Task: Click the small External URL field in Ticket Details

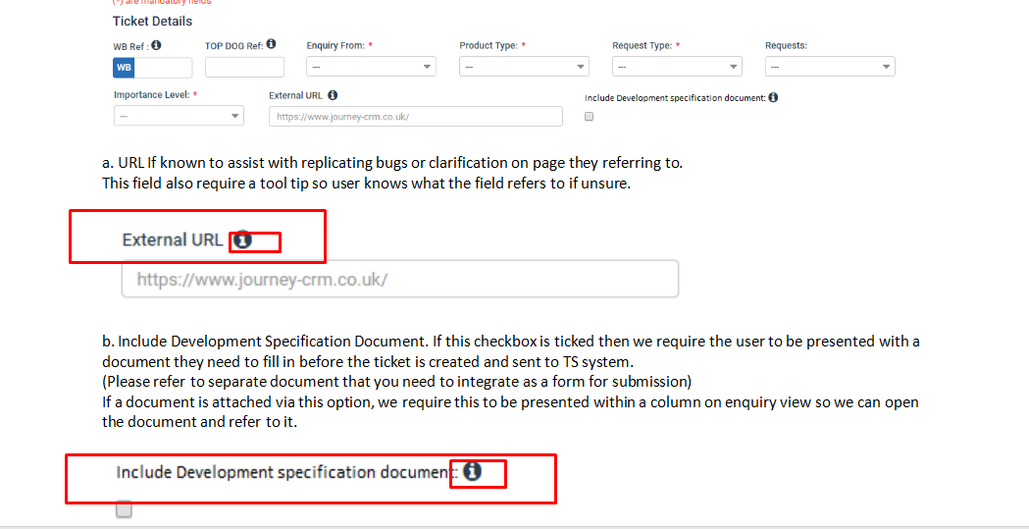Action: [x=416, y=116]
